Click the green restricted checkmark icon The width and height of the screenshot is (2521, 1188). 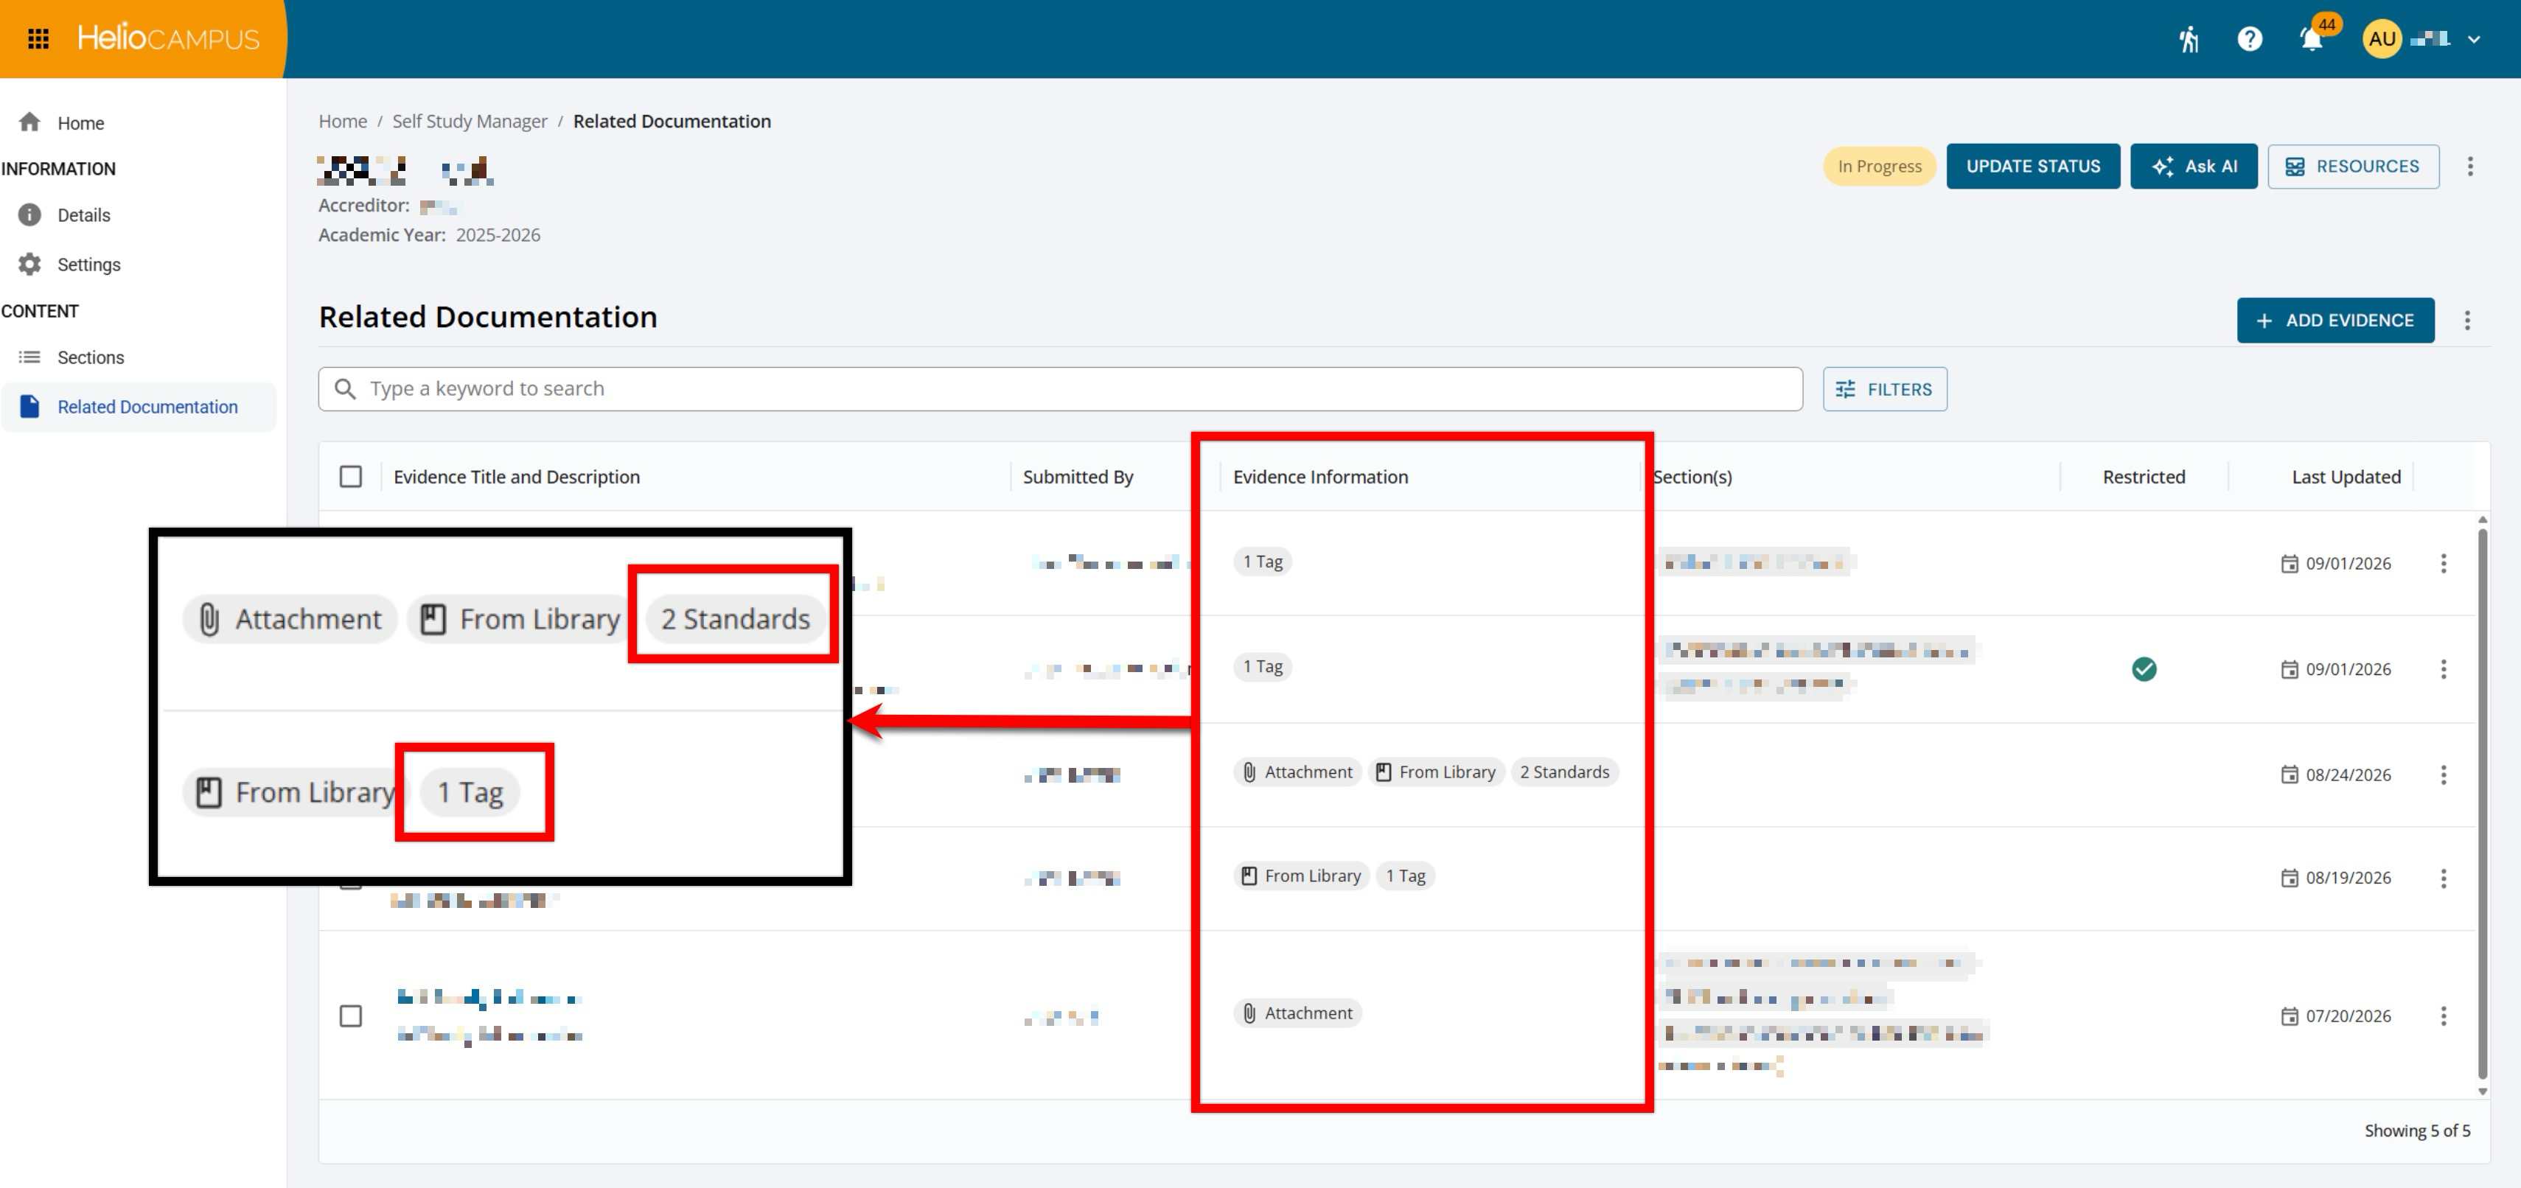[x=2144, y=668]
